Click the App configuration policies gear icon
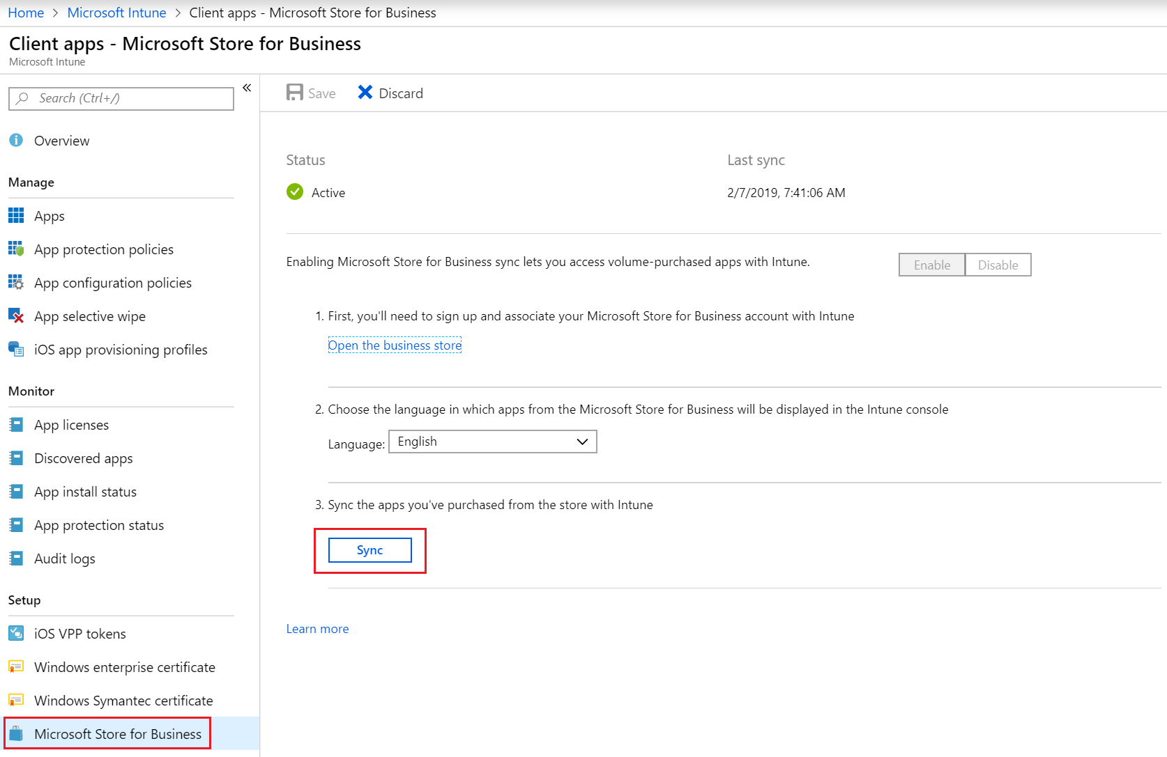Image resolution: width=1167 pixels, height=757 pixels. (x=16, y=283)
